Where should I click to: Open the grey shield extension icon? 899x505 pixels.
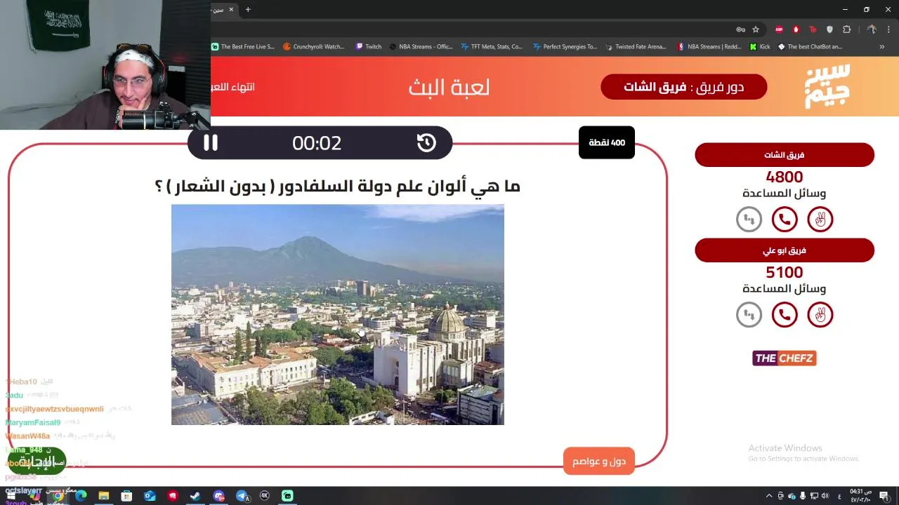tap(829, 29)
